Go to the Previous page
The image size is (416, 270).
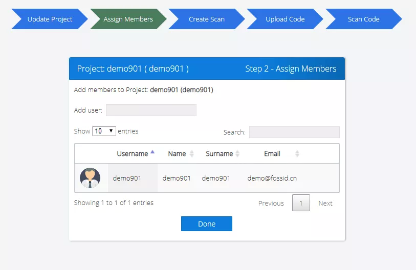pos(271,203)
